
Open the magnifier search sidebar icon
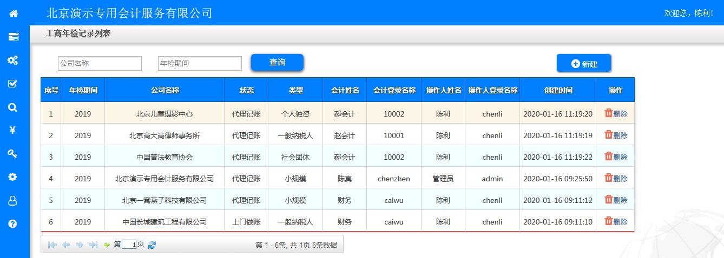(13, 107)
